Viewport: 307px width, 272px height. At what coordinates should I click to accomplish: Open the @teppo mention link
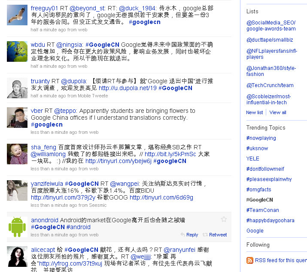pos(66,111)
